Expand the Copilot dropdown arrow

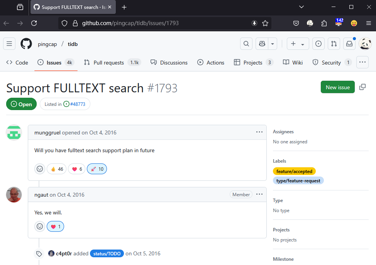(273, 44)
